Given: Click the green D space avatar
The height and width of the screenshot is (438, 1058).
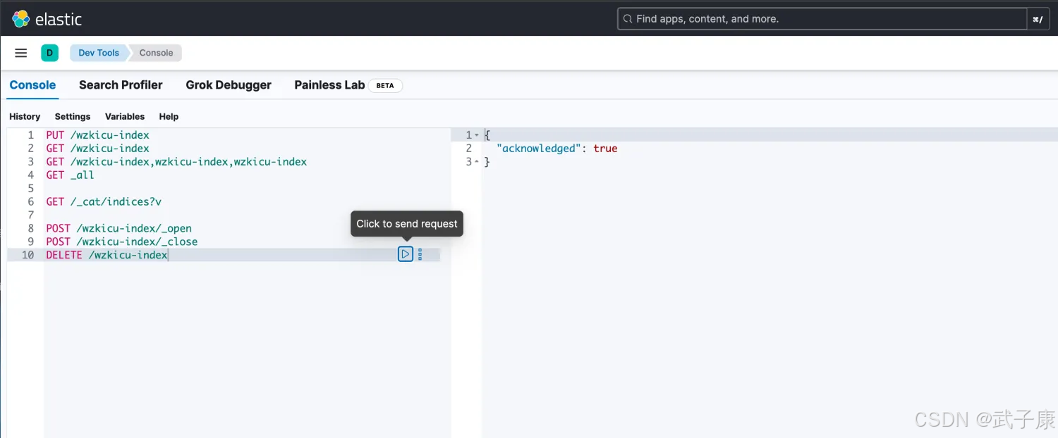Looking at the screenshot, I should [x=49, y=53].
